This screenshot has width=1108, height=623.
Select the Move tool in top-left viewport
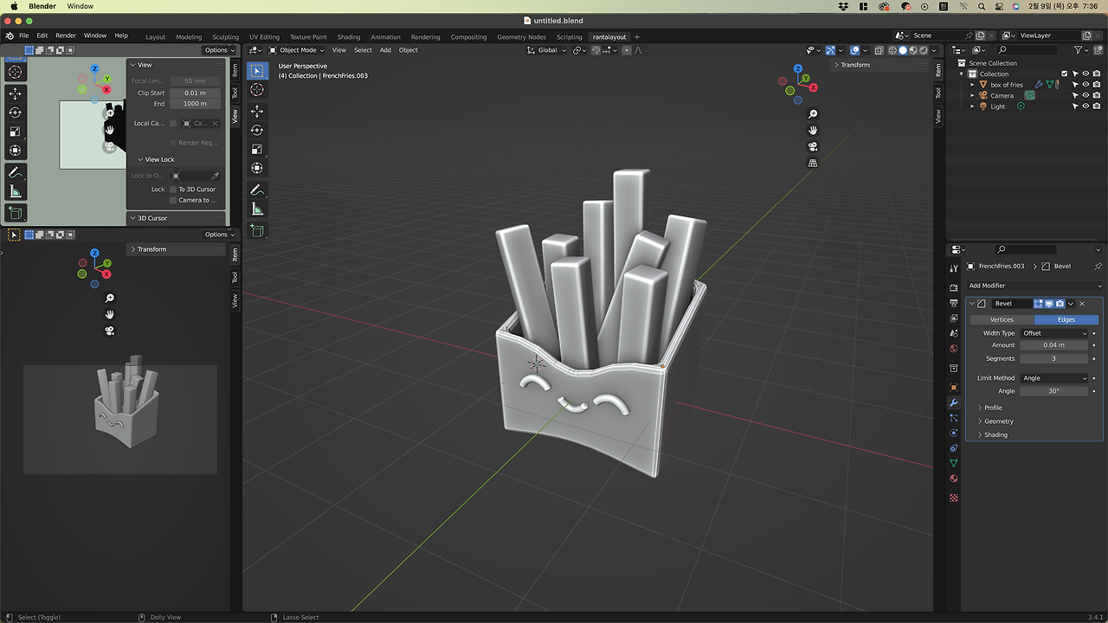(x=16, y=93)
